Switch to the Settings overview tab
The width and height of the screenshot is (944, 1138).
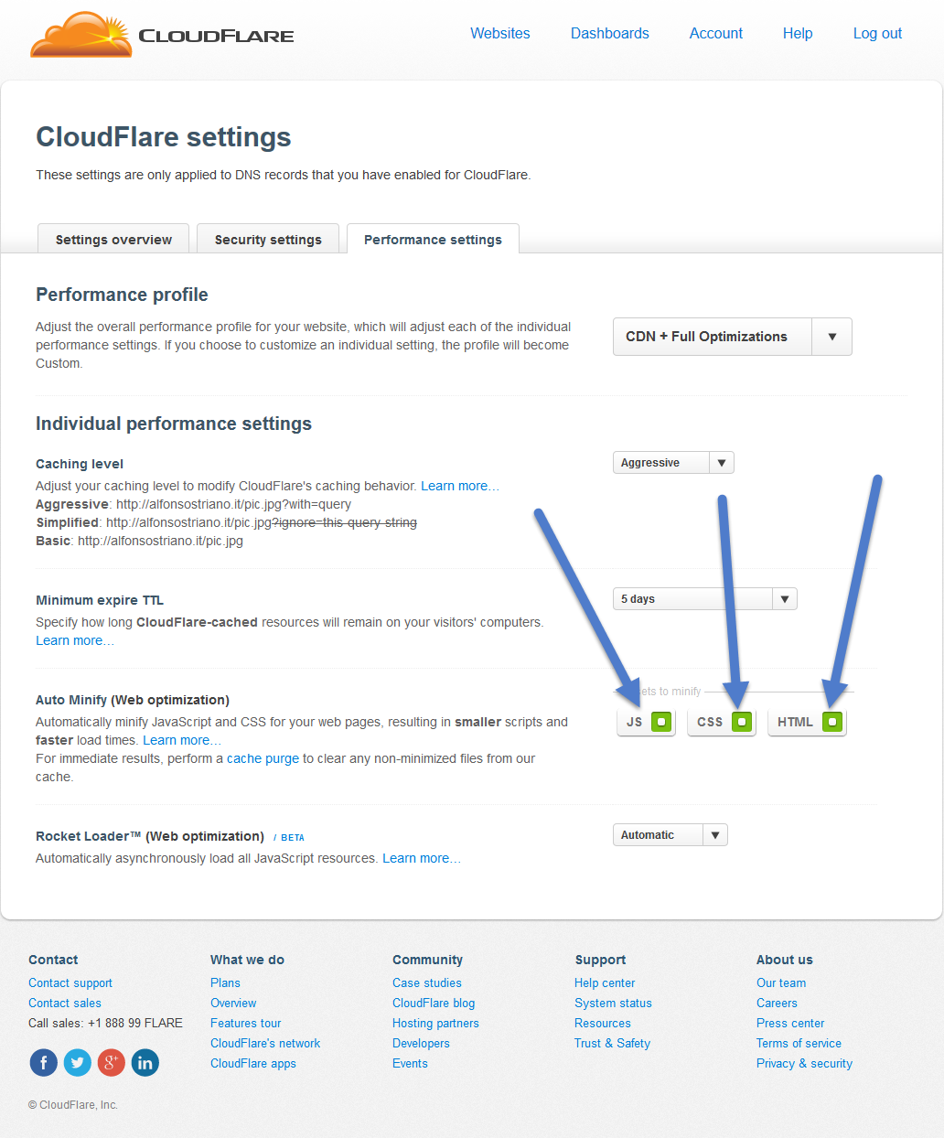pyautogui.click(x=113, y=239)
